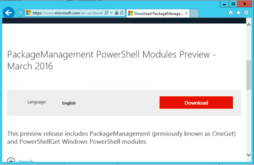Image resolution: width=254 pixels, height=165 pixels.
Task: Refresh the page with reload icon
Action: coord(122,13)
